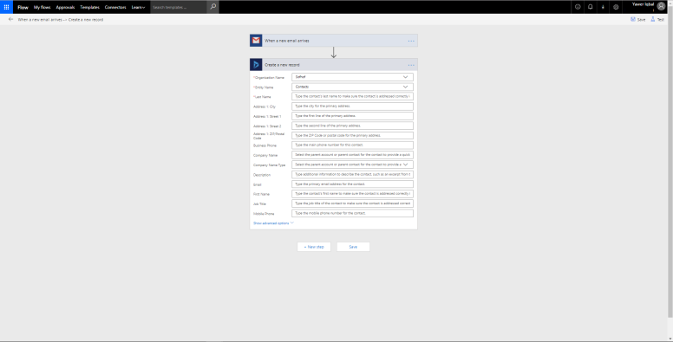This screenshot has height=342, width=673.
Task: Open ellipsis menu on the email trigger card
Action: point(411,41)
